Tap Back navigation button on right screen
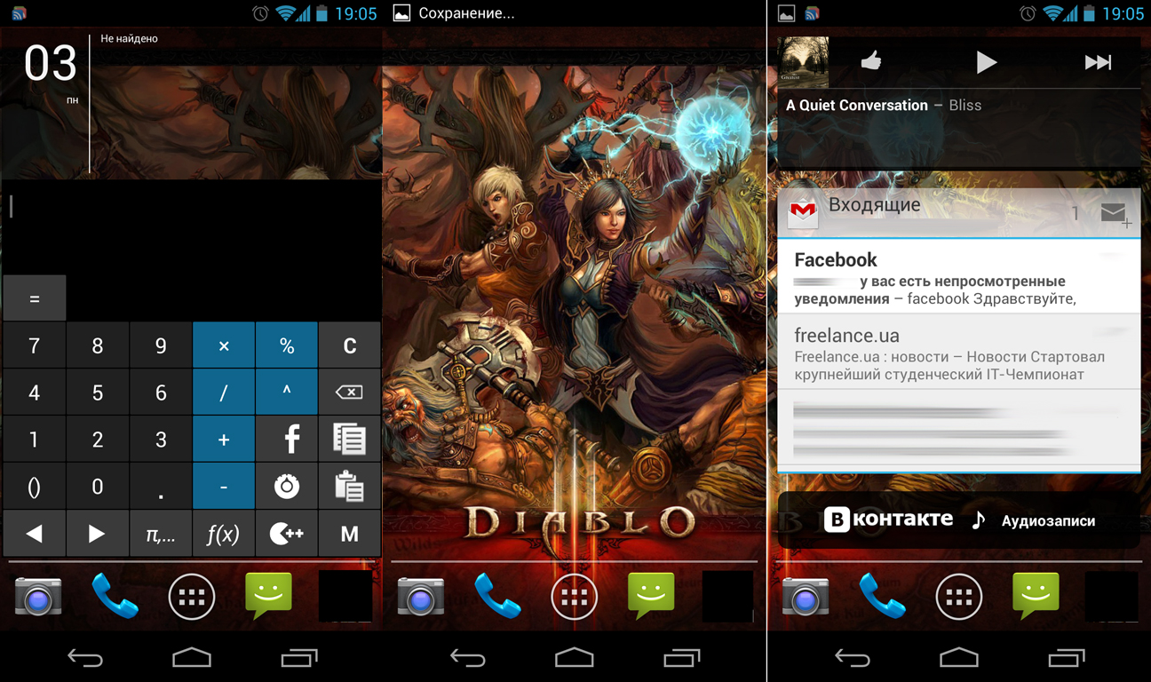The height and width of the screenshot is (682, 1151). coord(853,658)
